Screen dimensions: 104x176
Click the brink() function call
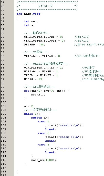click(38, 95)
